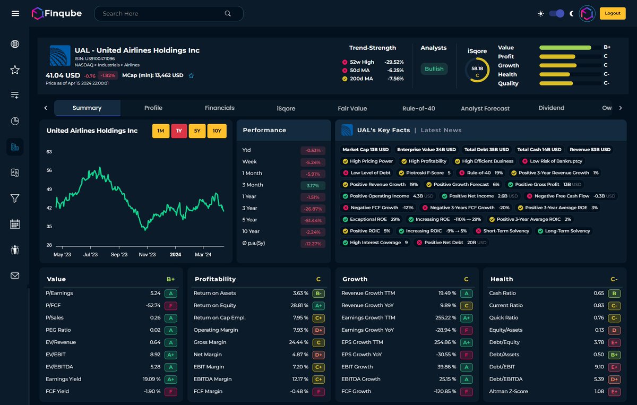This screenshot has width=637, height=405.
Task: Open the stock analysis bar chart sidebar icon
Action: tap(15, 147)
